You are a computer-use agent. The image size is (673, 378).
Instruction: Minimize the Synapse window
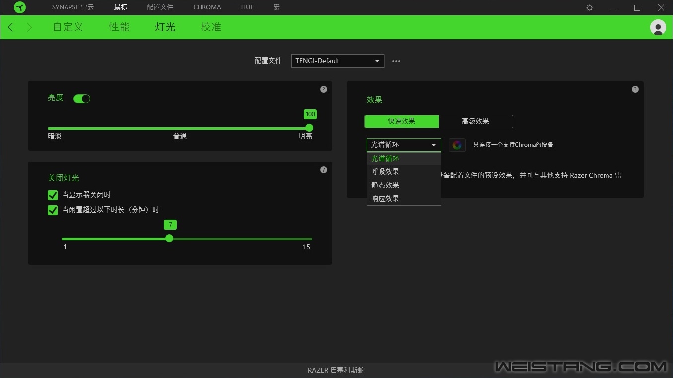(613, 8)
